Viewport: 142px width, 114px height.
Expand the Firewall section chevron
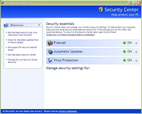coord(136,43)
